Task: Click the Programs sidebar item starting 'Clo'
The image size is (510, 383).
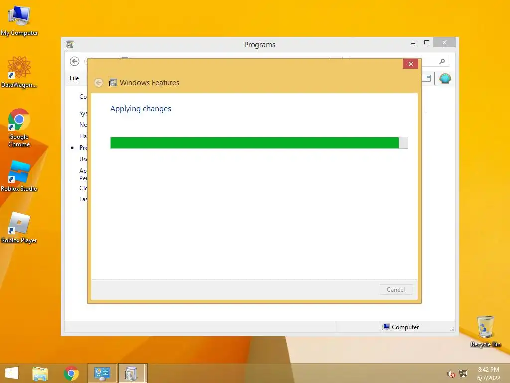Action: tap(83, 188)
